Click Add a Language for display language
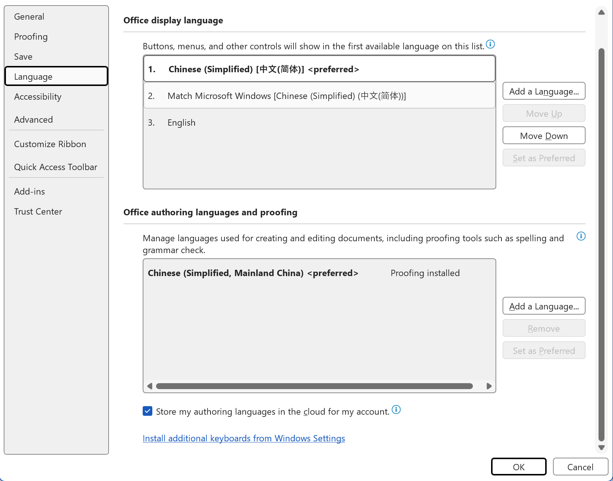The width and height of the screenshot is (613, 481). (x=544, y=91)
